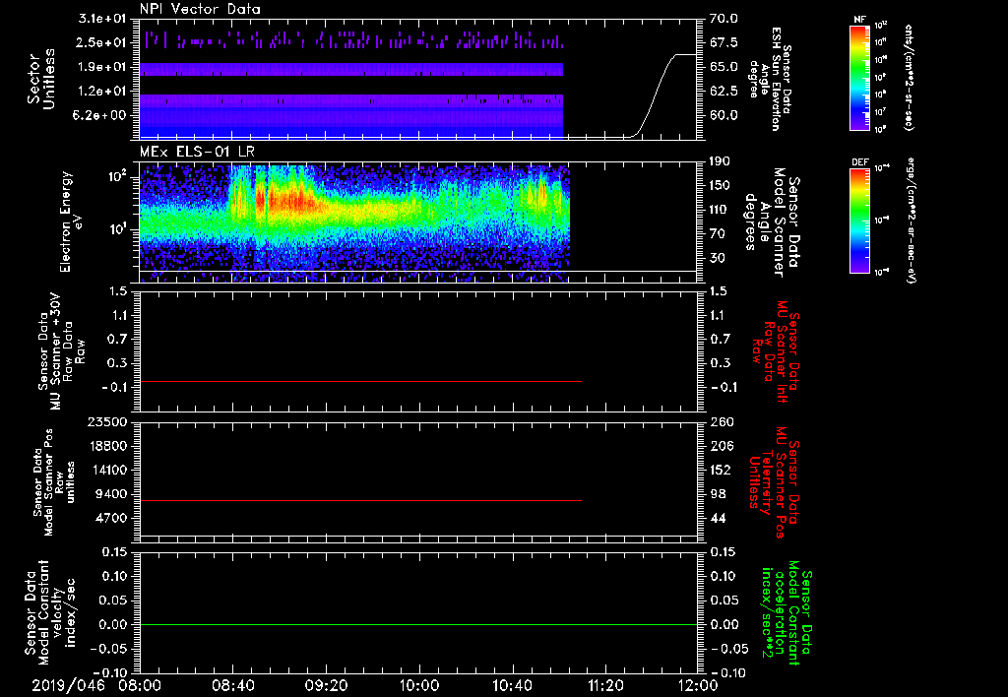Click the "Model Scanner Angle degrees" axis label

(x=772, y=222)
